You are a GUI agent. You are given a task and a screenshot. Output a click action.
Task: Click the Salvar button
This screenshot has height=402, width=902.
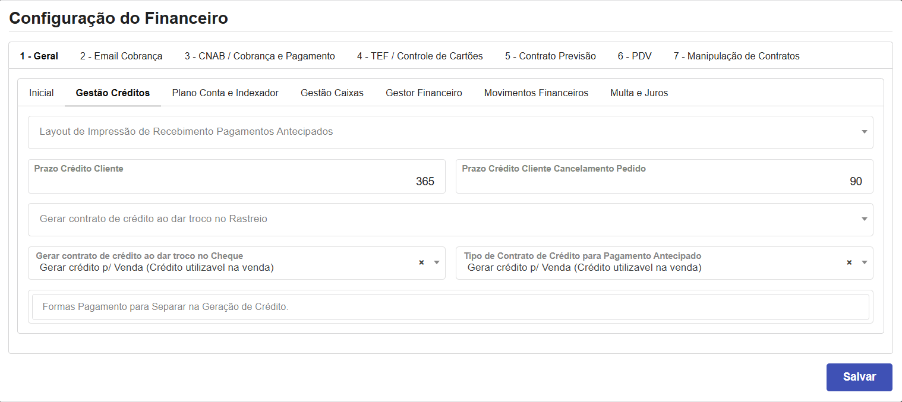[859, 376]
